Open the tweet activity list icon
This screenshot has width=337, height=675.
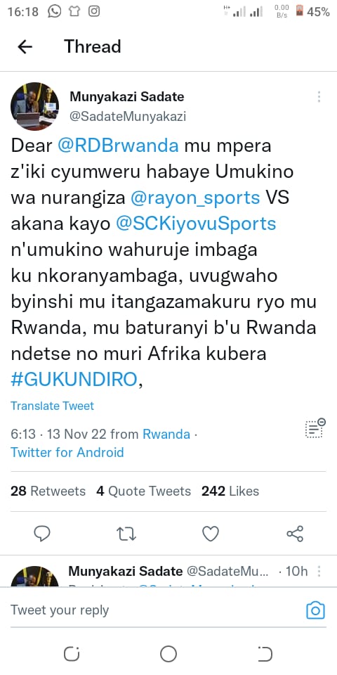pos(315,428)
